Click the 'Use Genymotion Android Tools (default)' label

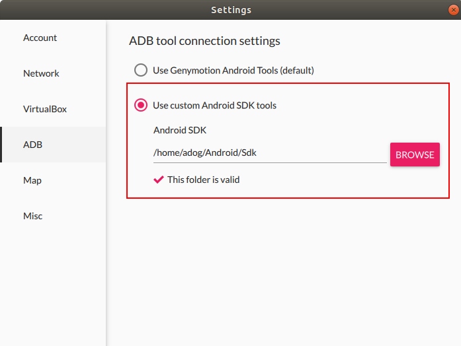[233, 70]
